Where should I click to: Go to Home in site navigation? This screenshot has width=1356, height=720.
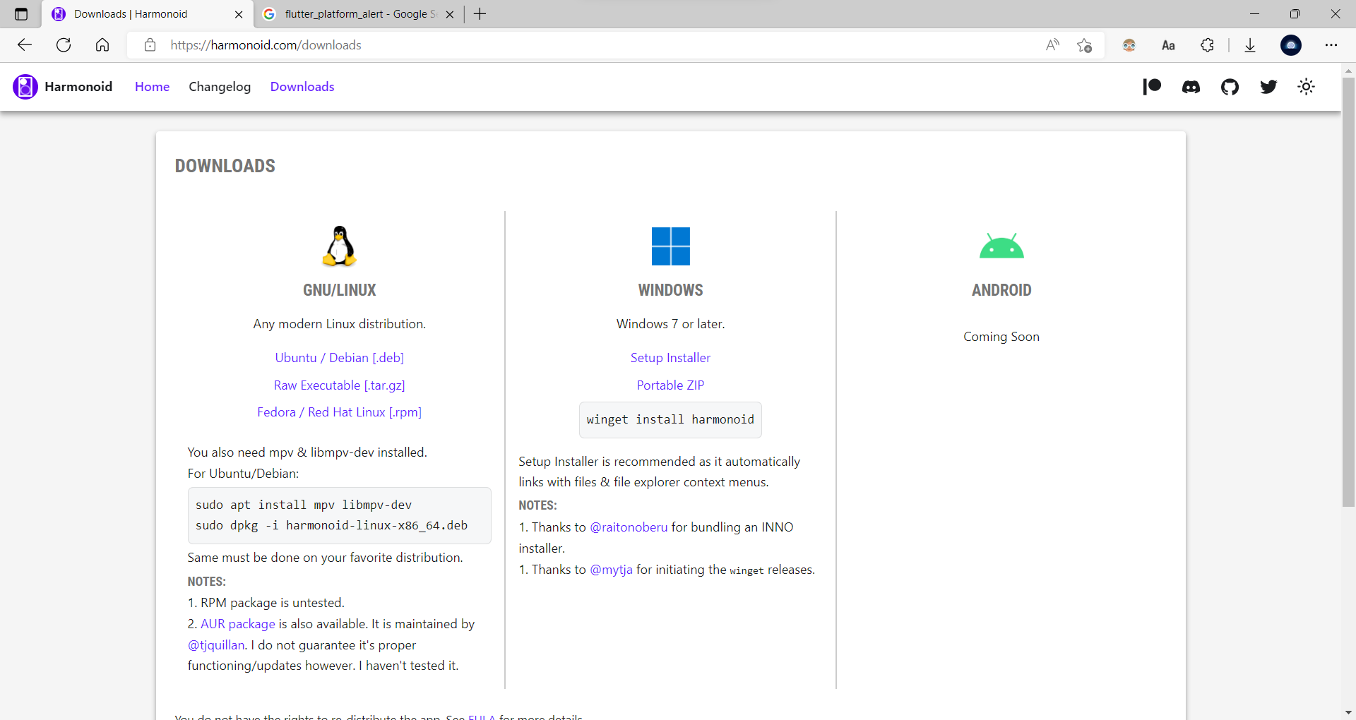(x=153, y=87)
